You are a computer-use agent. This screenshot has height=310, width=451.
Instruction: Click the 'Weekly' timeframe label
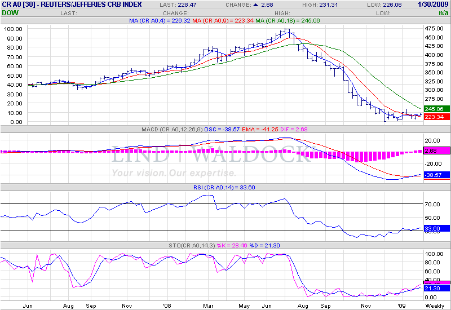(x=435, y=305)
